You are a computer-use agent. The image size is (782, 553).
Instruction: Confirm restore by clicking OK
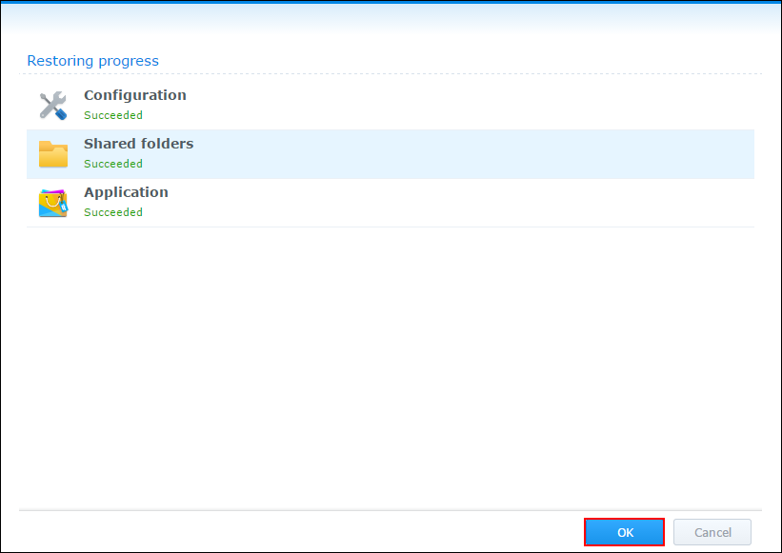click(625, 532)
